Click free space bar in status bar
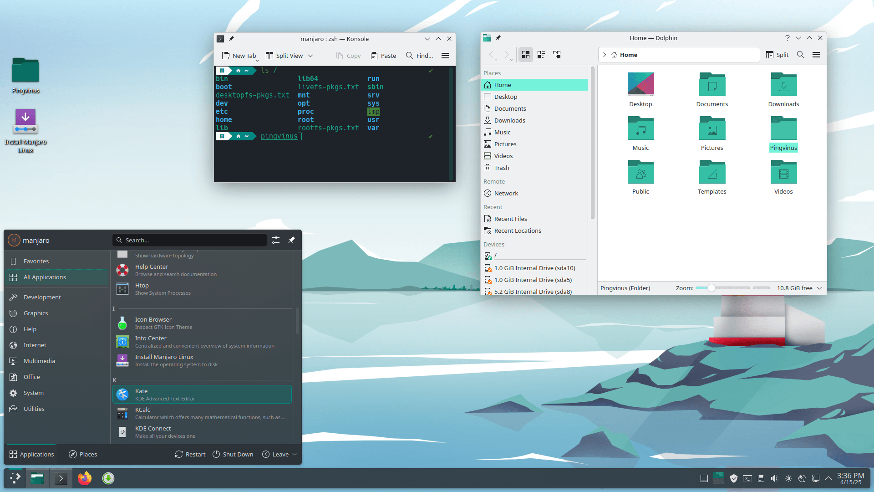874x492 pixels. (762, 288)
